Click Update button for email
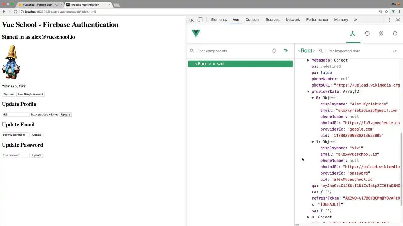The height and width of the screenshot is (226, 403). coord(37,135)
